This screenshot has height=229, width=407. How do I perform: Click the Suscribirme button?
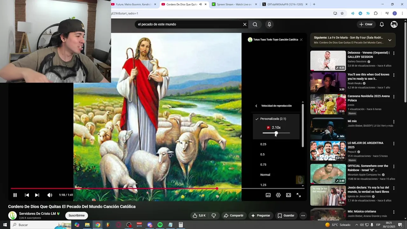click(77, 216)
